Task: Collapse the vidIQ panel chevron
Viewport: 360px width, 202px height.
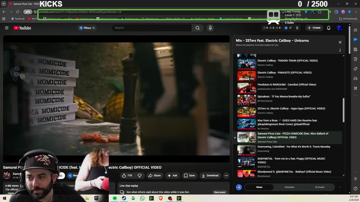Action: (339, 187)
